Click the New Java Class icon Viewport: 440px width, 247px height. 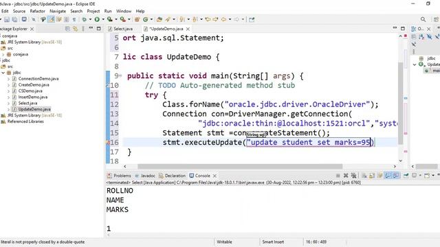coord(145,19)
